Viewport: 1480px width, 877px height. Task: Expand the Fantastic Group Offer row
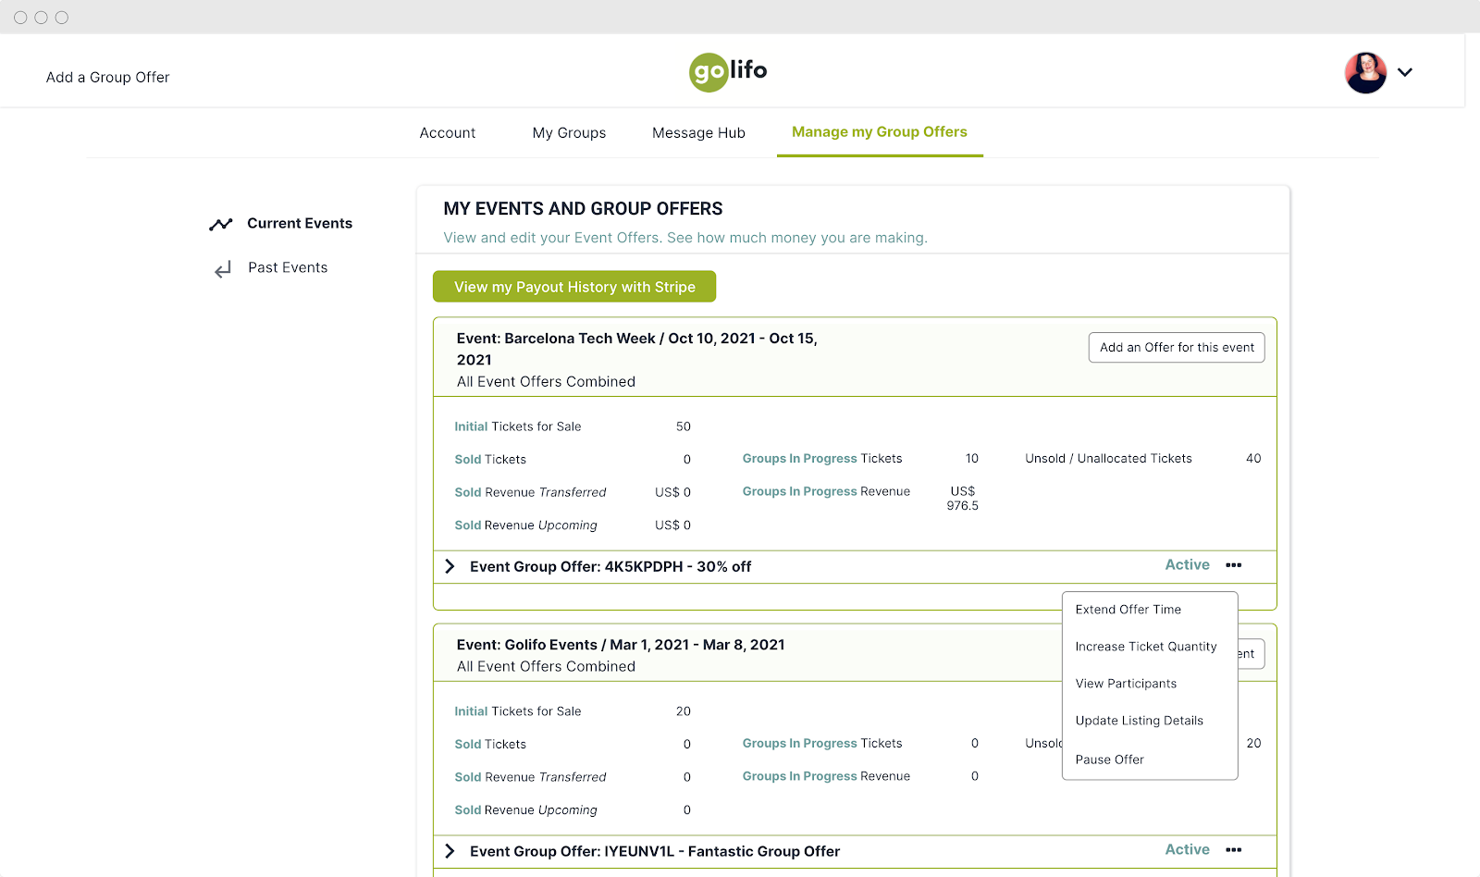click(450, 851)
